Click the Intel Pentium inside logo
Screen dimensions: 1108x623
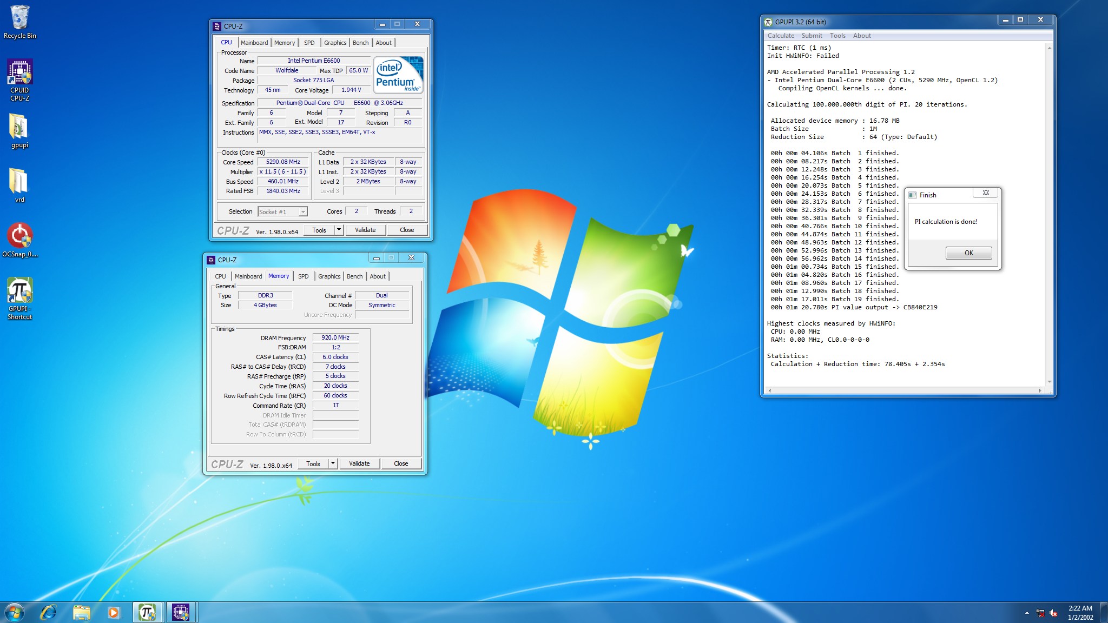pyautogui.click(x=399, y=75)
